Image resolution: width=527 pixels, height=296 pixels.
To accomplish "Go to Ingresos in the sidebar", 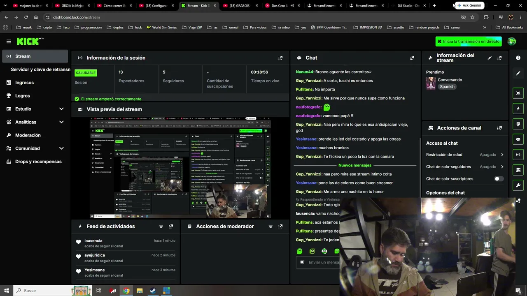I will pyautogui.click(x=35, y=83).
